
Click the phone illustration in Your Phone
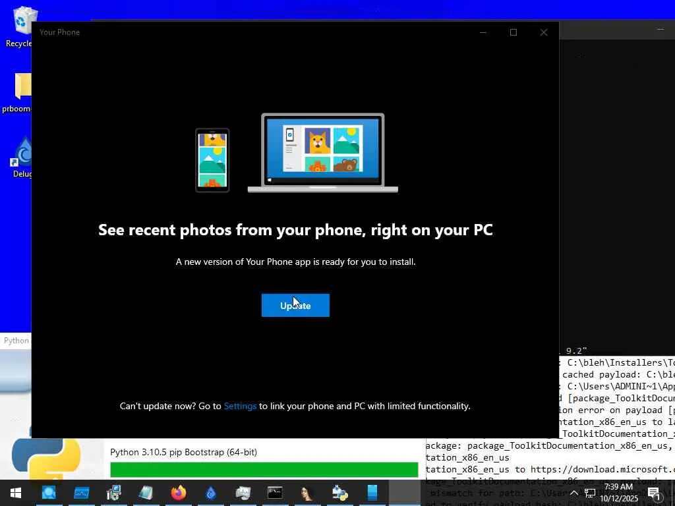point(212,160)
